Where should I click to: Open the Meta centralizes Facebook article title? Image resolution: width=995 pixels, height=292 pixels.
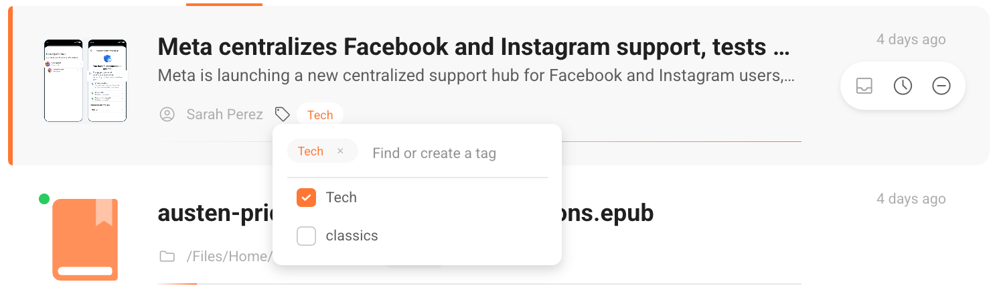pos(473,47)
